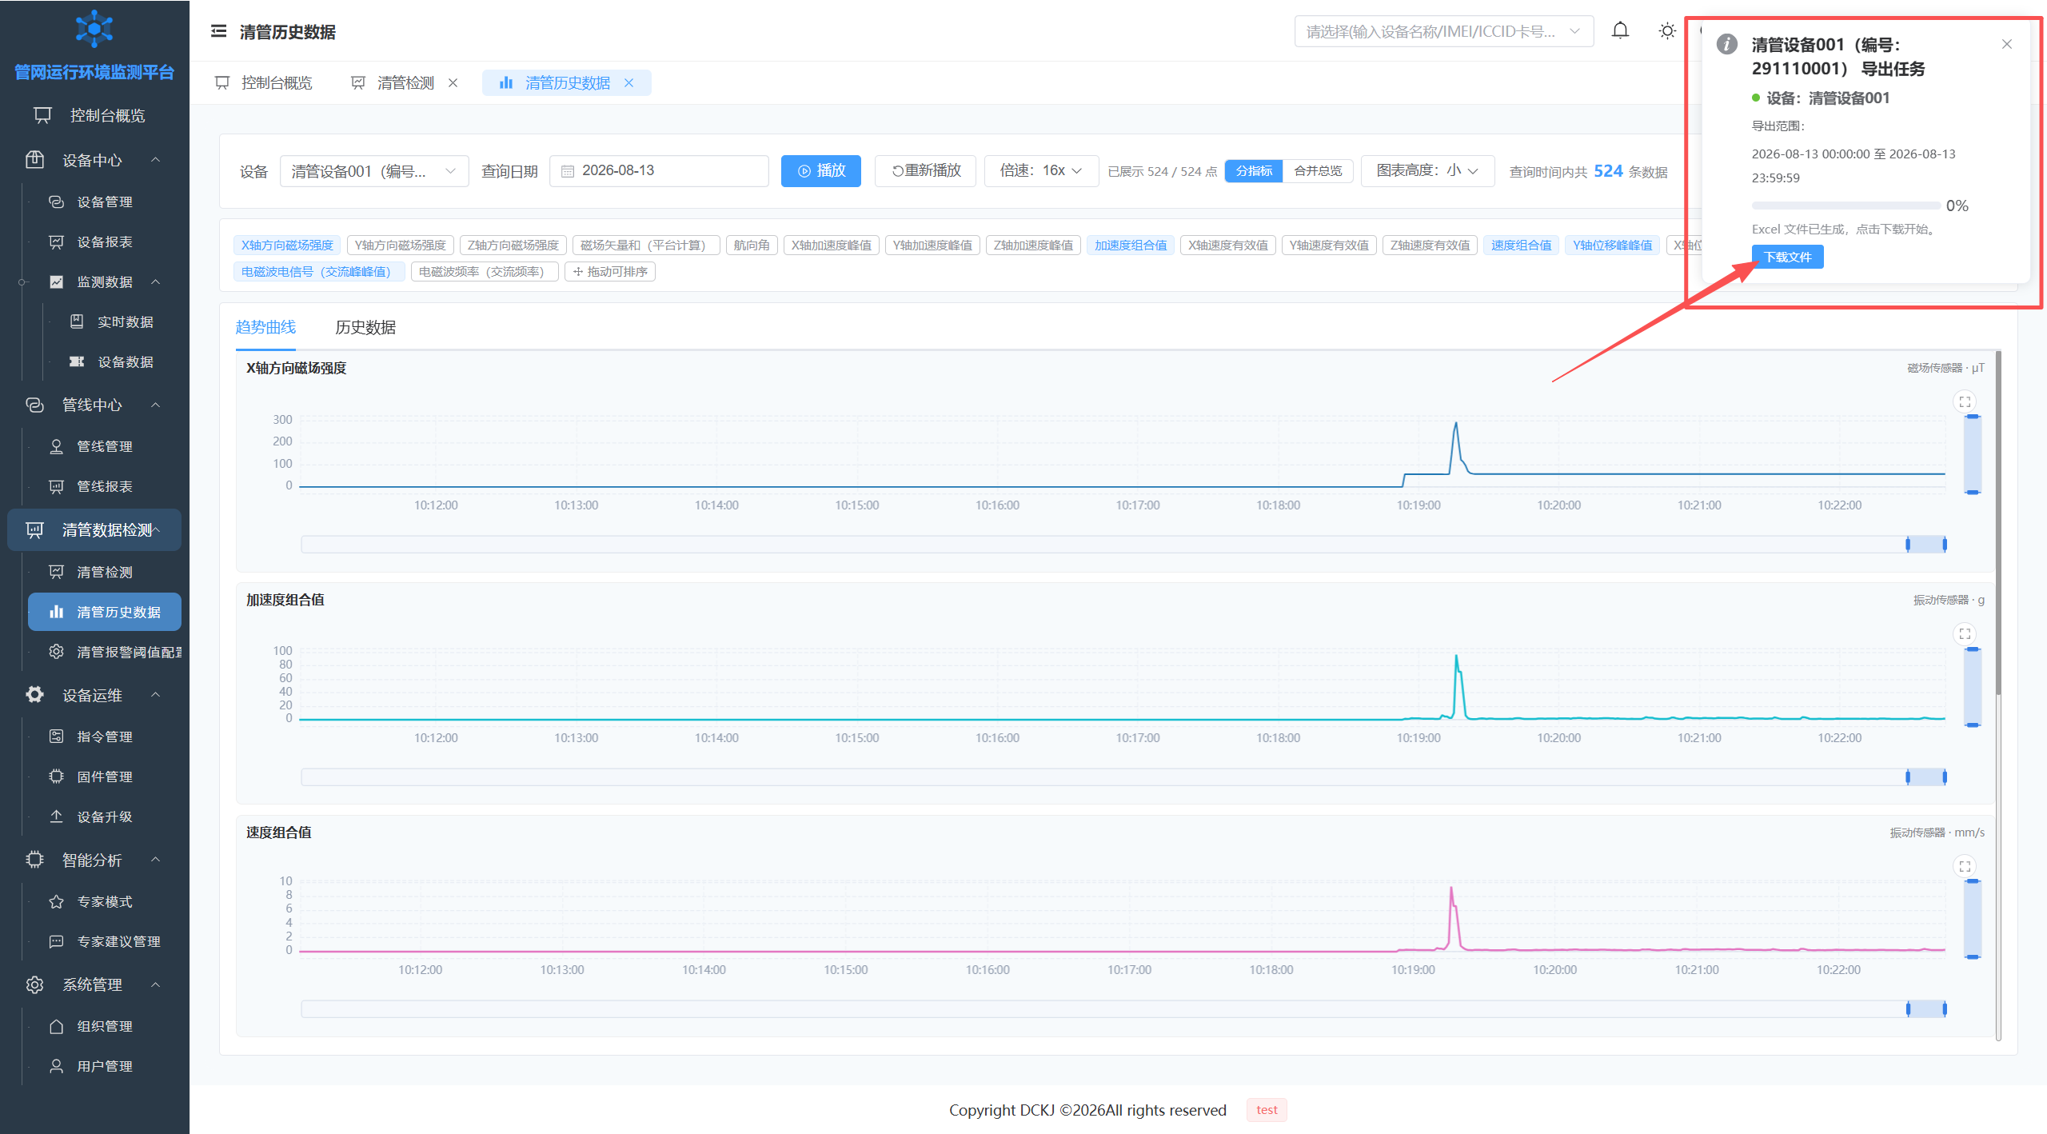
Task: Click the platform logo icon
Action: (94, 29)
